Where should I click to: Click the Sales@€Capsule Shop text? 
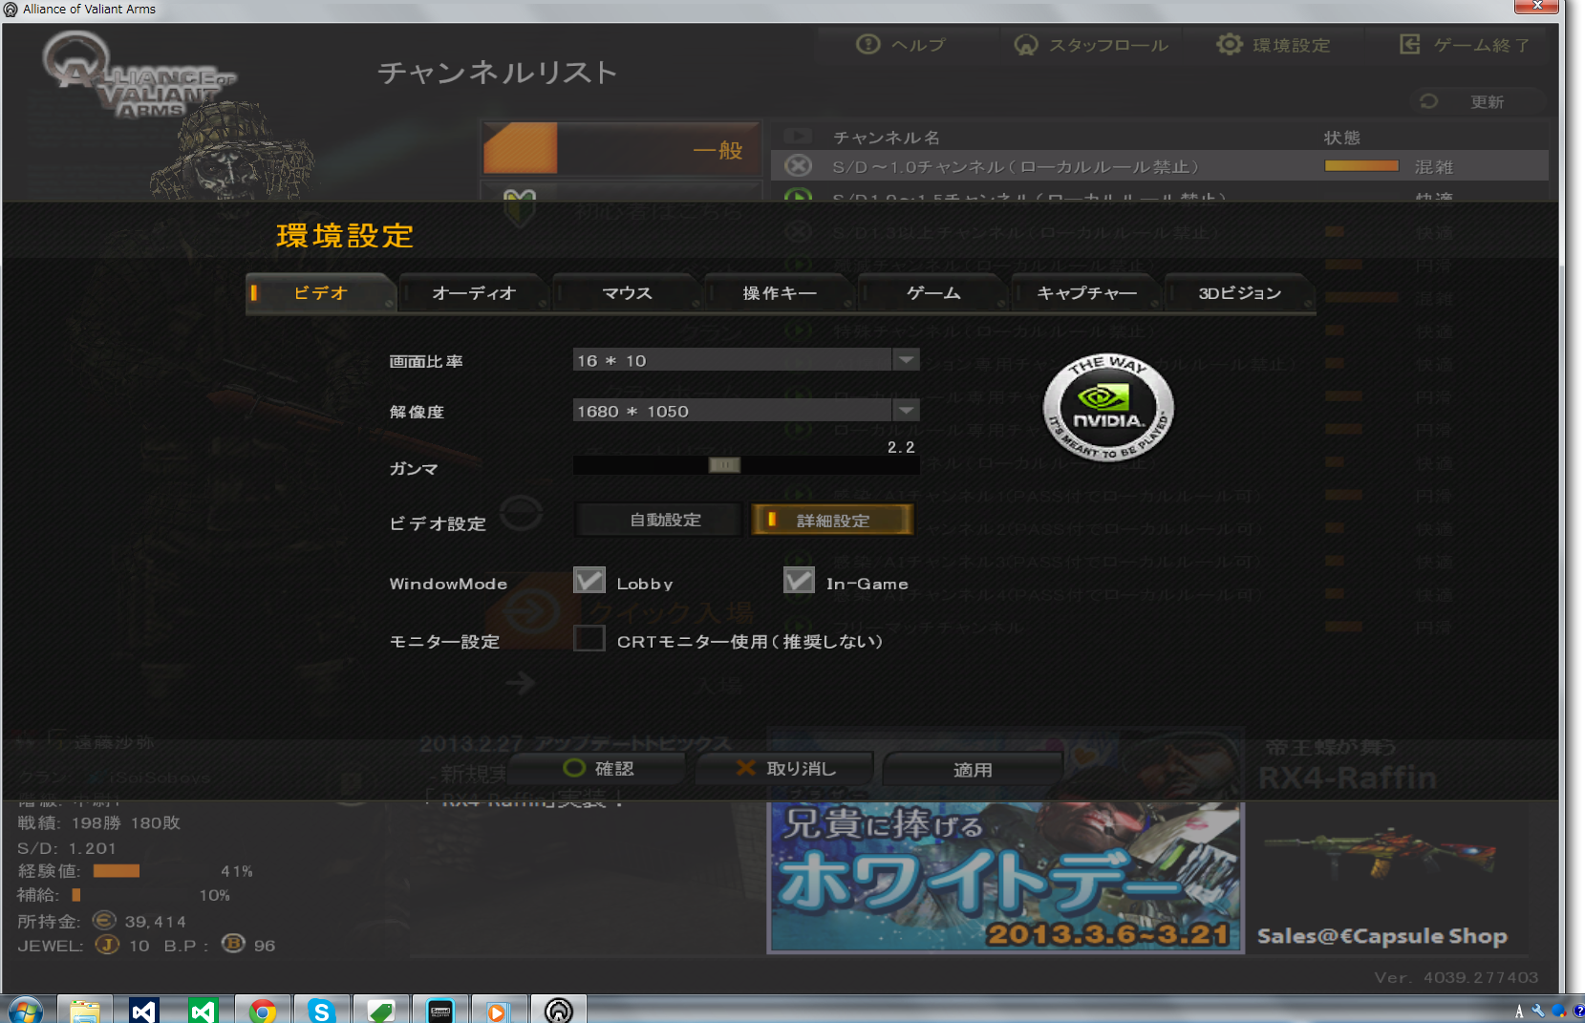(x=1382, y=936)
